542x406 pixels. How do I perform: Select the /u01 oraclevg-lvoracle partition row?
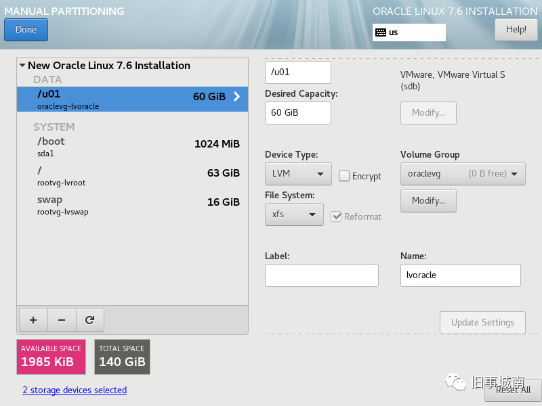[x=132, y=99]
